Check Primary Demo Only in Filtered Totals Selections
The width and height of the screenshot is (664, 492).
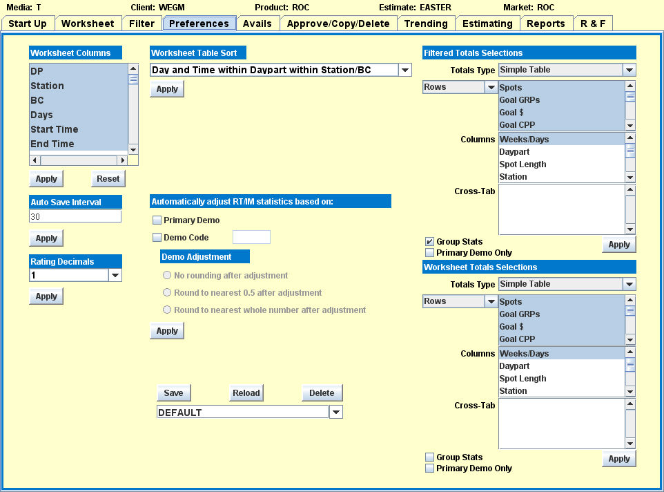click(429, 253)
